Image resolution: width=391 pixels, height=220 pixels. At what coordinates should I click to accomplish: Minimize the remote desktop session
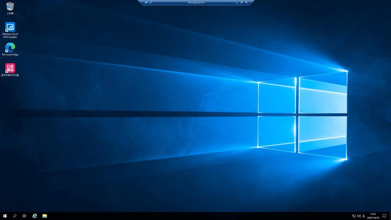coord(237,2)
